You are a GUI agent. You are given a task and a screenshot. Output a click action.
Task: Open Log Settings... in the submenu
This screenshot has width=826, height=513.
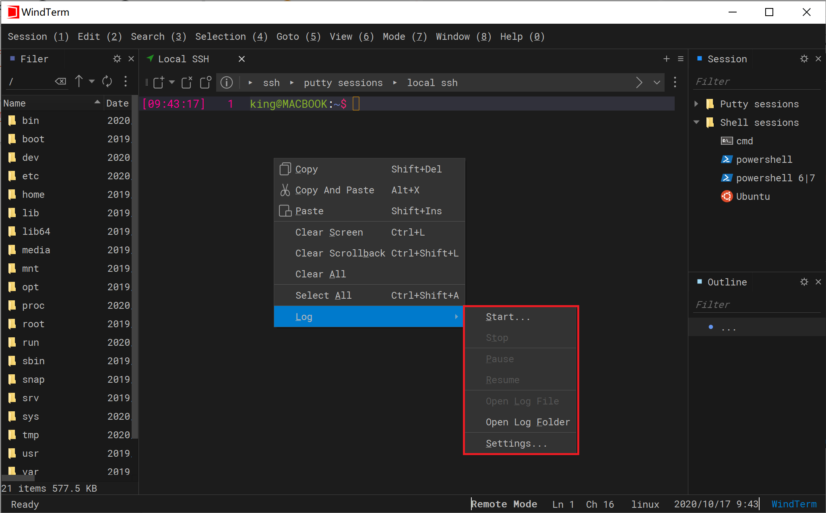point(521,443)
